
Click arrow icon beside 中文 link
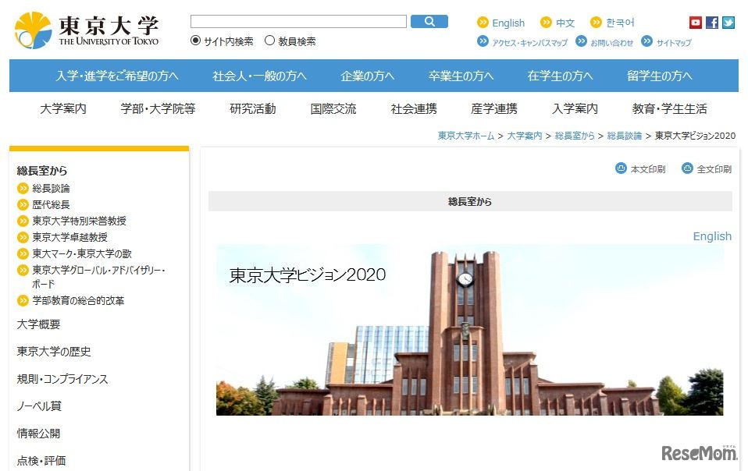pyautogui.click(x=546, y=22)
